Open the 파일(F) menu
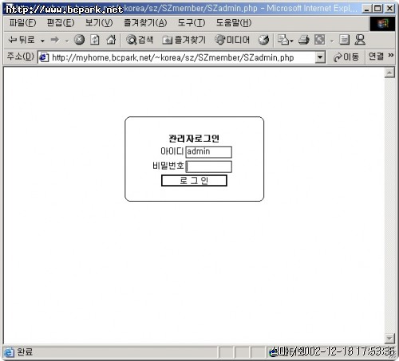 tap(22, 23)
